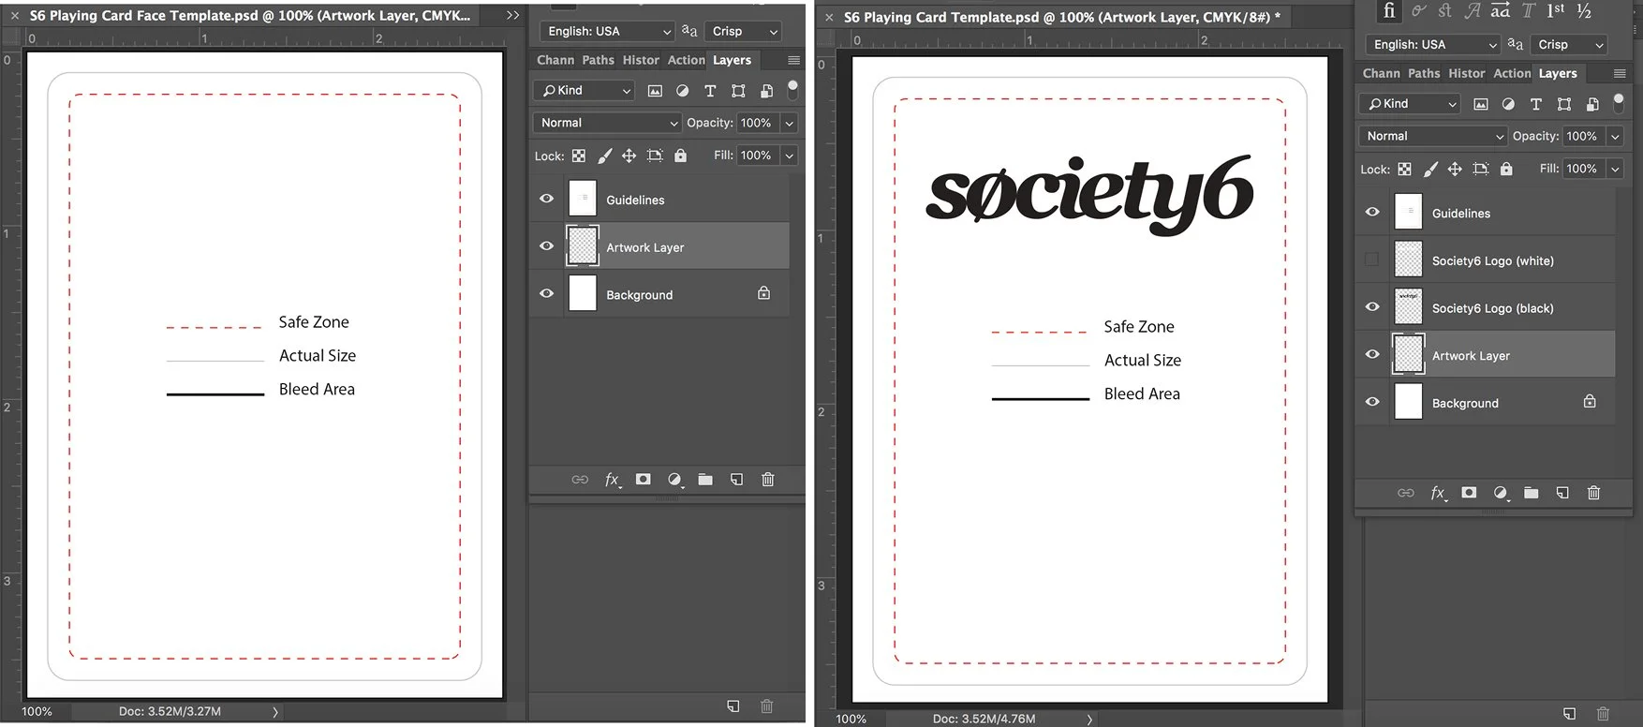The height and width of the screenshot is (727, 1643).
Task: Click Opacity 100% field in right panel
Action: tap(1583, 136)
